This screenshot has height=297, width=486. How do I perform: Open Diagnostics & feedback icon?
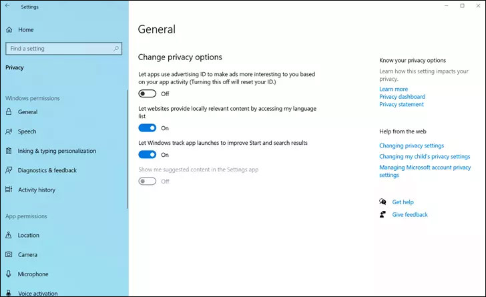click(9, 170)
